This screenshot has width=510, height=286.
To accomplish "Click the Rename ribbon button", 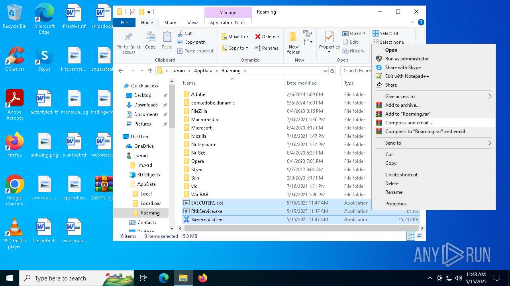I will pyautogui.click(x=267, y=48).
